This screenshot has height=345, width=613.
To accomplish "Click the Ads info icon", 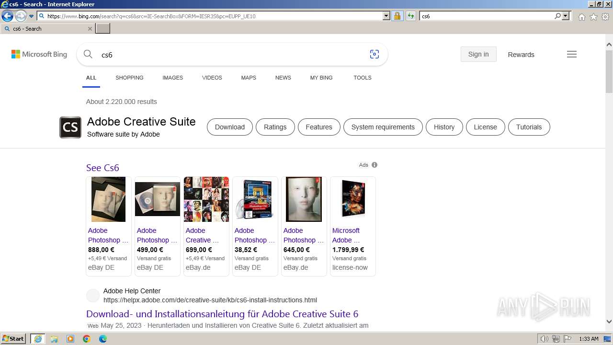I will pos(375,165).
